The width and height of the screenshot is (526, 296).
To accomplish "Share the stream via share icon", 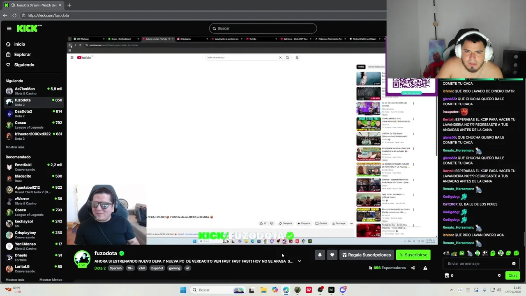I will [x=413, y=268].
